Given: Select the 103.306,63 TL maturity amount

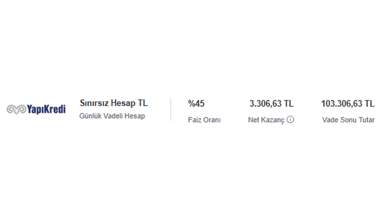Looking at the screenshot, I should (x=348, y=104).
